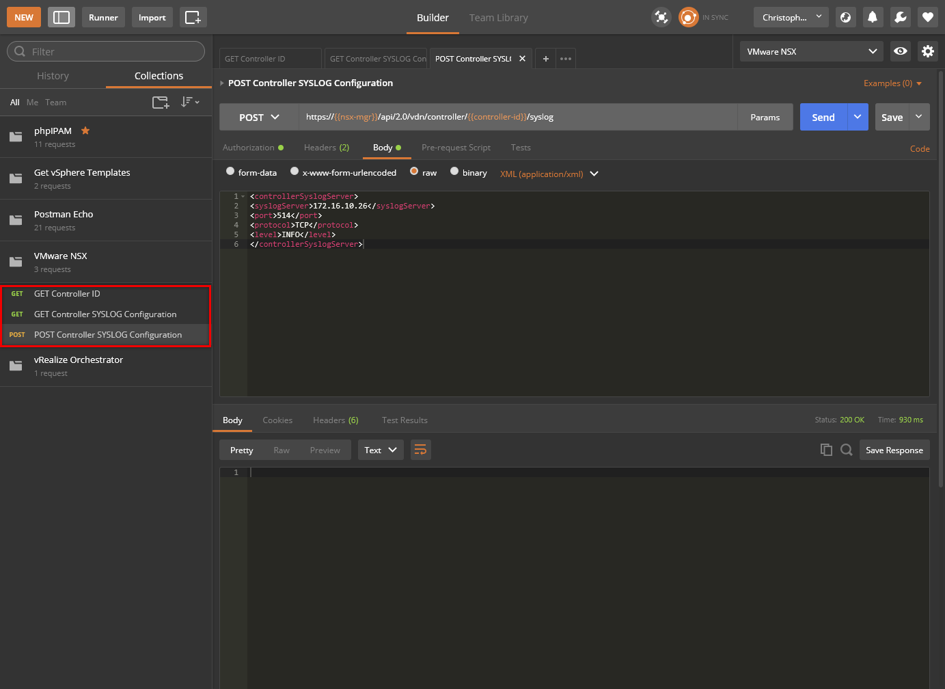Click the sidebar toggle icon in toolbar
Screen dimensions: 945x689
click(x=61, y=18)
